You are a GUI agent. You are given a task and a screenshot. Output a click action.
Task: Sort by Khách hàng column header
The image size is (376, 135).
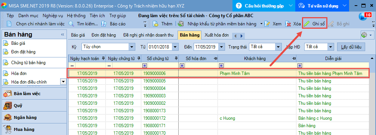[x=255, y=59]
